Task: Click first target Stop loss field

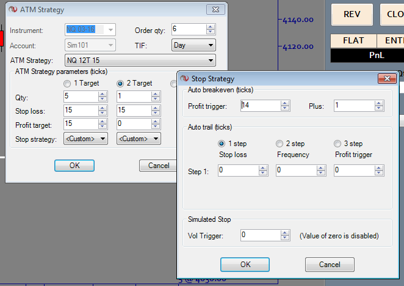Action: pos(81,110)
